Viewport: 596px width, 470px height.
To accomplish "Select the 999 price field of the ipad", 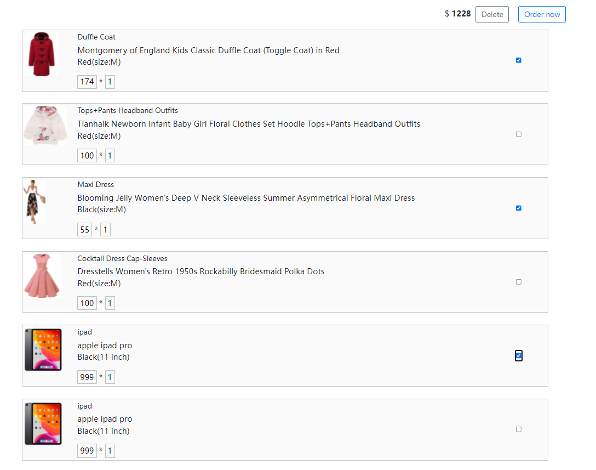I will click(87, 377).
